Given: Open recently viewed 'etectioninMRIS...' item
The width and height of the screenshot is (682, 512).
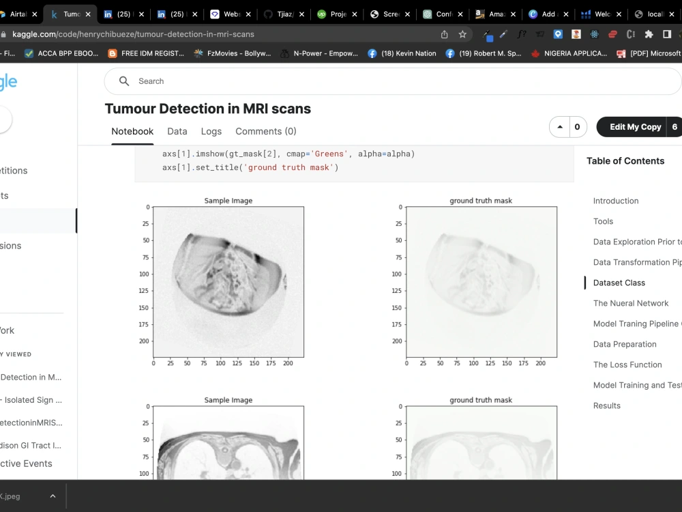Looking at the screenshot, I should pyautogui.click(x=31, y=423).
